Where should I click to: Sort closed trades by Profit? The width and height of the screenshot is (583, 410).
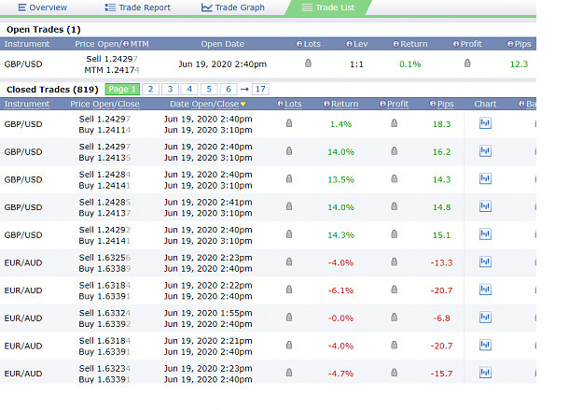click(x=397, y=105)
